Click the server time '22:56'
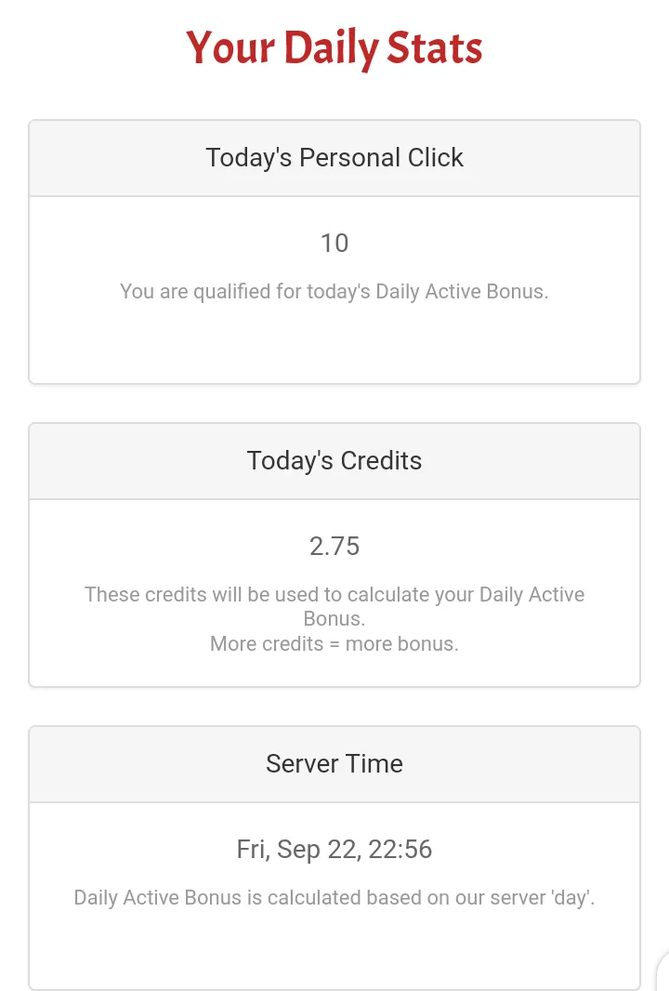Screen dimensions: 669x991 click(x=400, y=850)
